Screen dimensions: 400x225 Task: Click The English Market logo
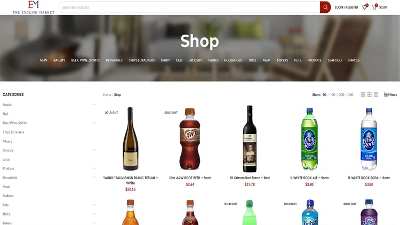[x=34, y=7]
